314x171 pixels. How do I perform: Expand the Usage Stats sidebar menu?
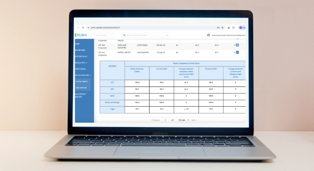(x=81, y=63)
